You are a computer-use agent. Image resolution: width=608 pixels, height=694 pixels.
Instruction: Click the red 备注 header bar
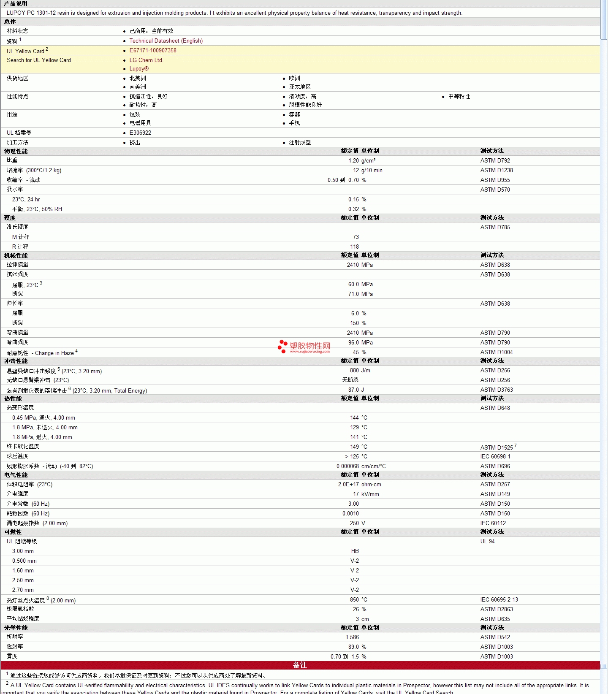coord(300,665)
